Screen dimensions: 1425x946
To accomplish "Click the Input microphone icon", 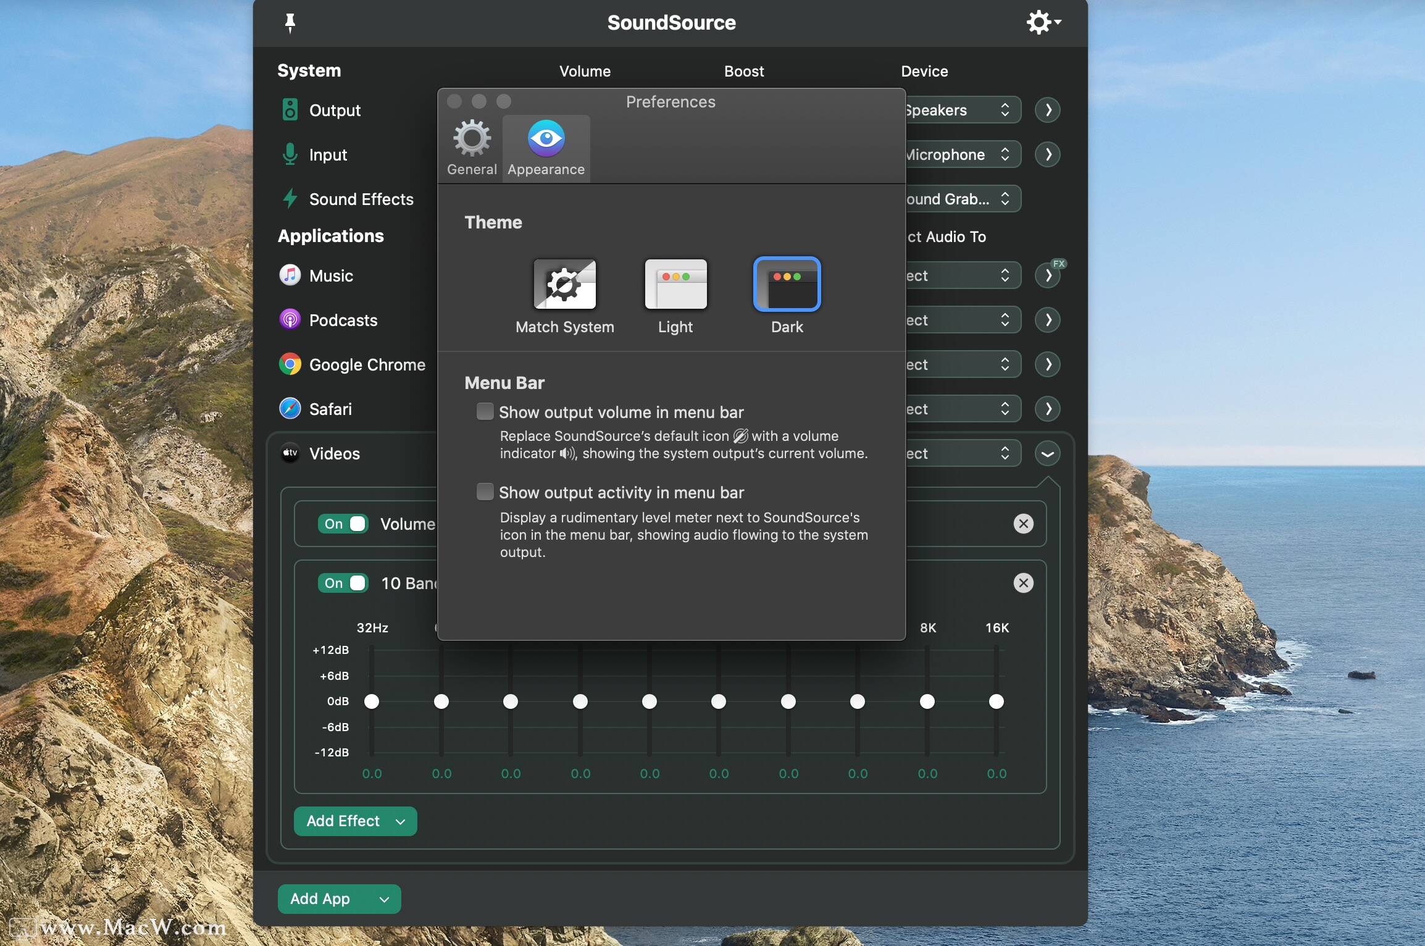I will (290, 154).
